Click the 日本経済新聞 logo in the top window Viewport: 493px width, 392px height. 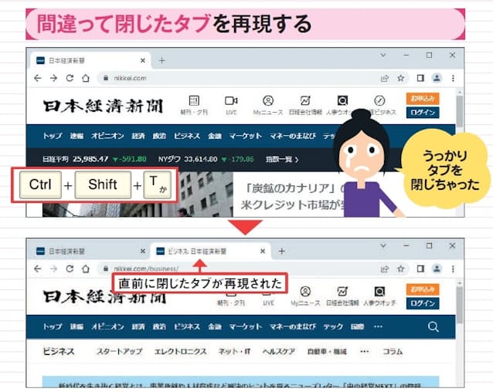click(103, 106)
